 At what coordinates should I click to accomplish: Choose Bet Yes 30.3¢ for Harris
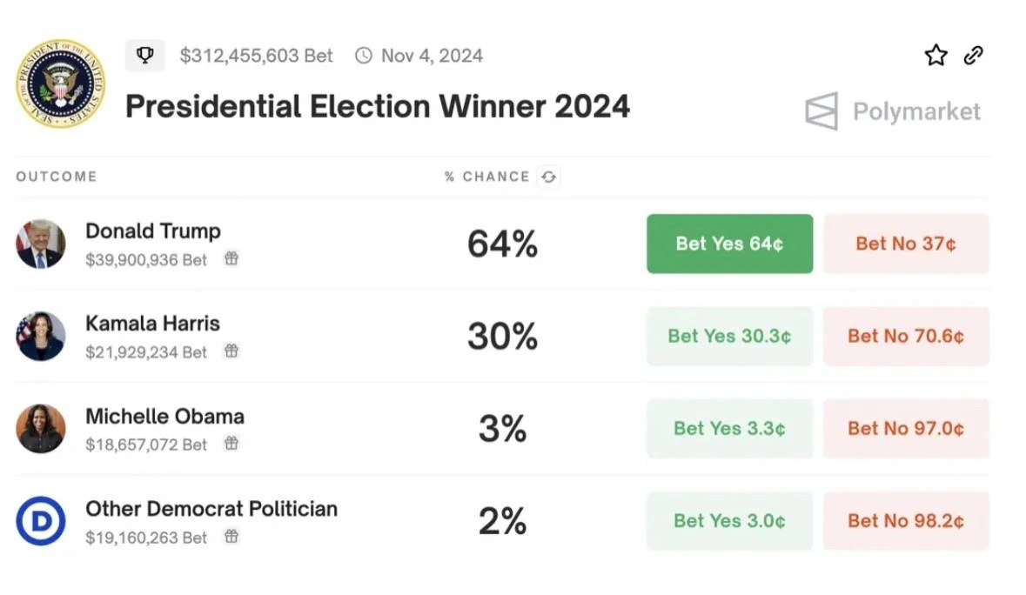point(729,336)
